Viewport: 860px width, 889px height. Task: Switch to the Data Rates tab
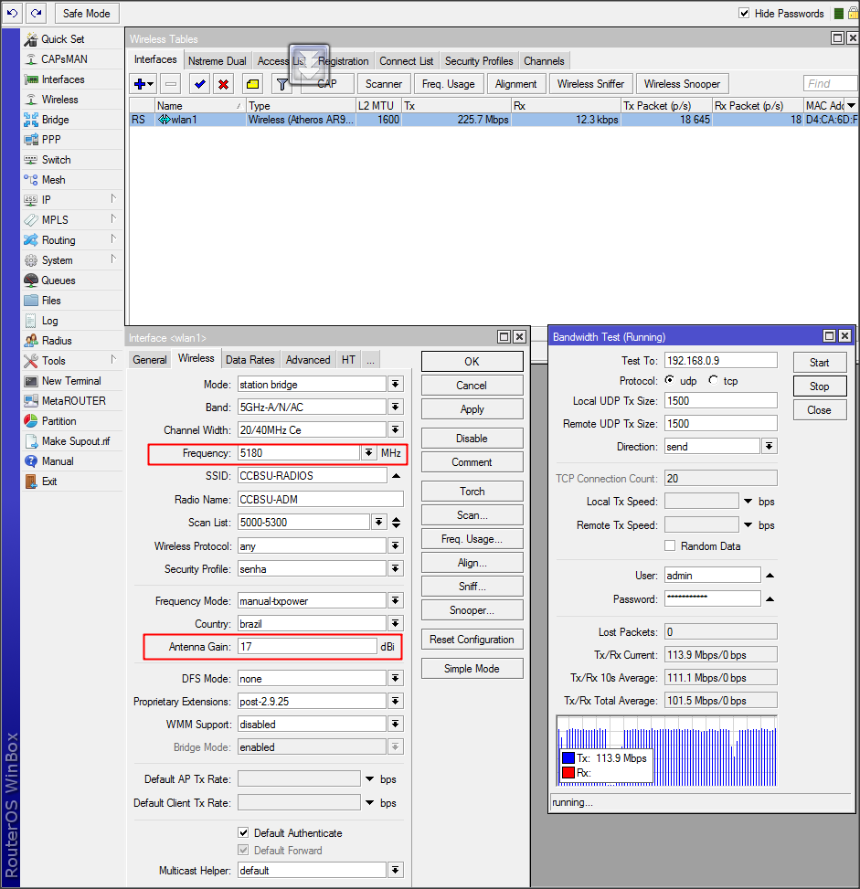pos(250,360)
